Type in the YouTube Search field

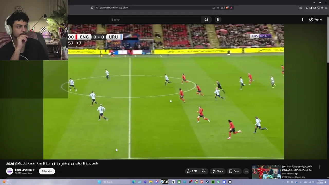click(155, 20)
